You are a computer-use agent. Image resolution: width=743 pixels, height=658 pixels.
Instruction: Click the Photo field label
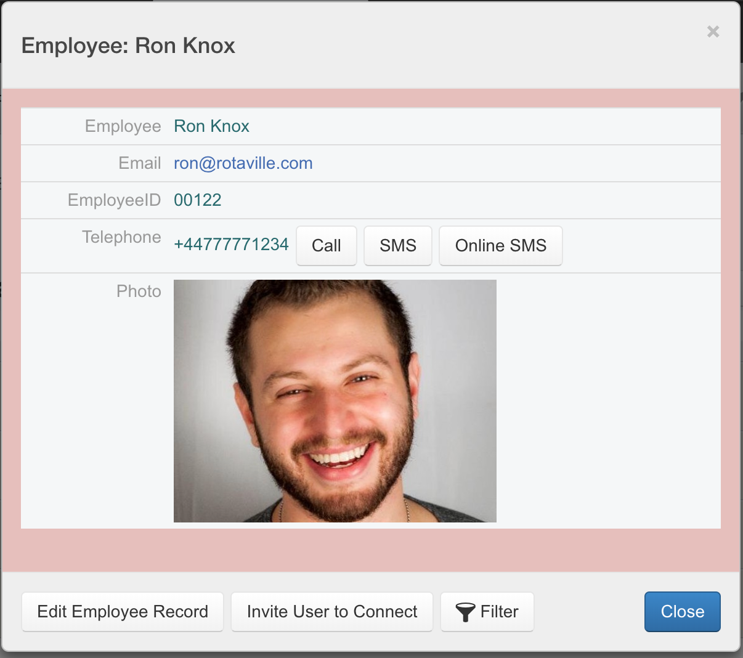(139, 291)
